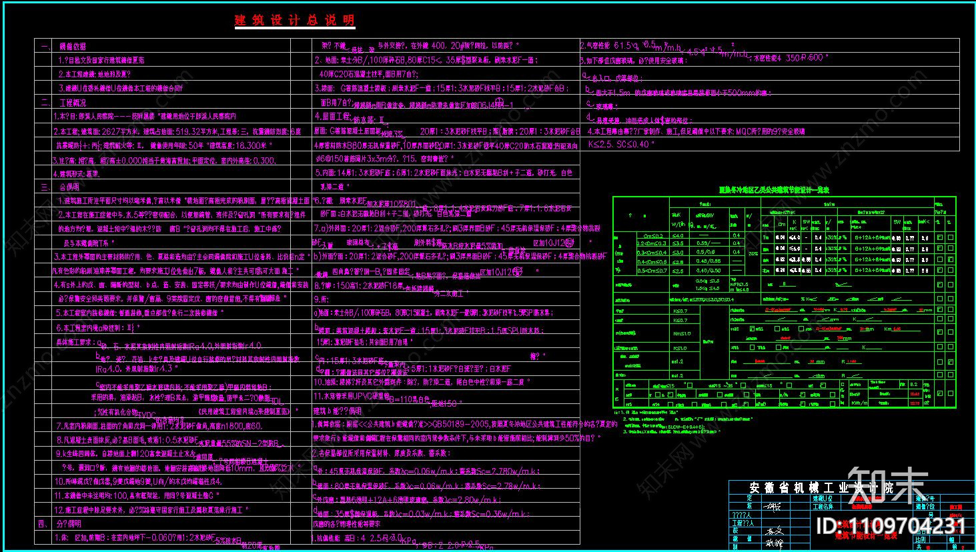Click the line starting '6.本工程室内'

tap(97, 327)
